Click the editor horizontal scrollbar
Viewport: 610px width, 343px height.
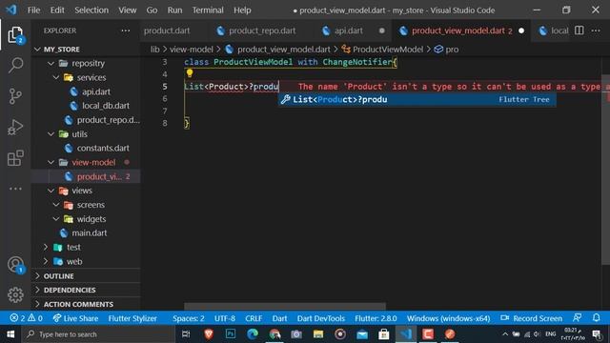(x=285, y=306)
